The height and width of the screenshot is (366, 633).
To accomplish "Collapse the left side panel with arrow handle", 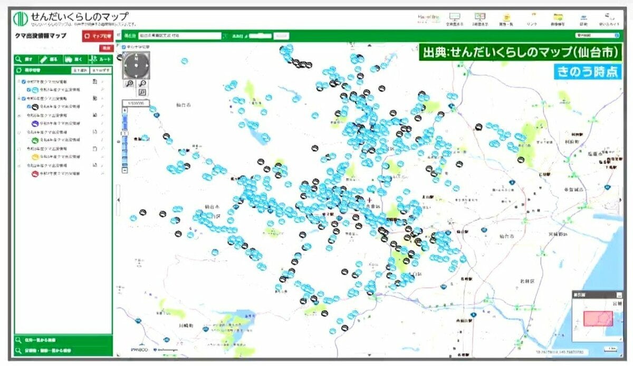I will pyautogui.click(x=118, y=200).
